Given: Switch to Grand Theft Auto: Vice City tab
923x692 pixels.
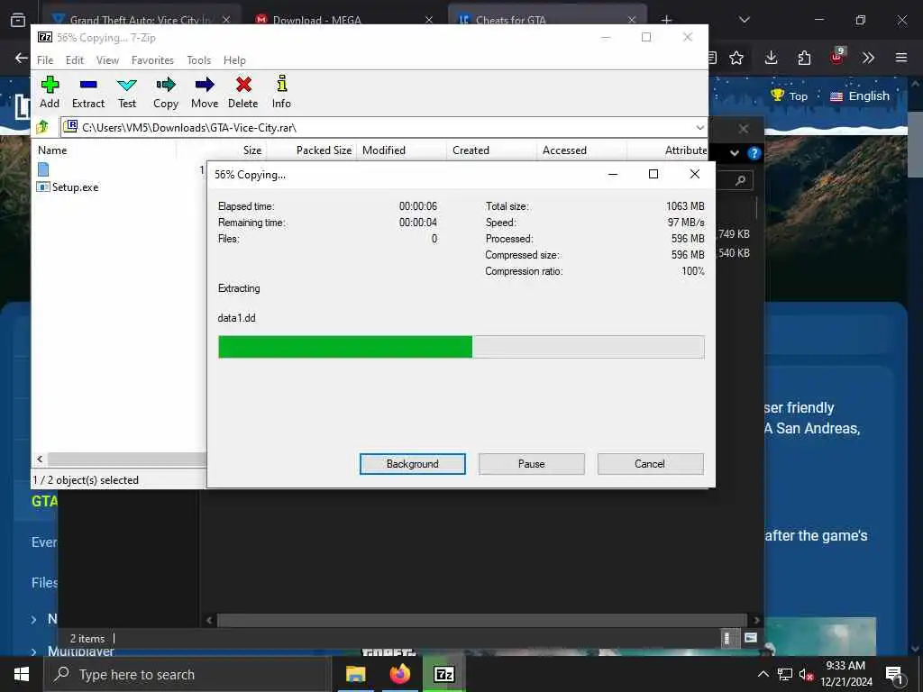Looking at the screenshot, I should 142,20.
